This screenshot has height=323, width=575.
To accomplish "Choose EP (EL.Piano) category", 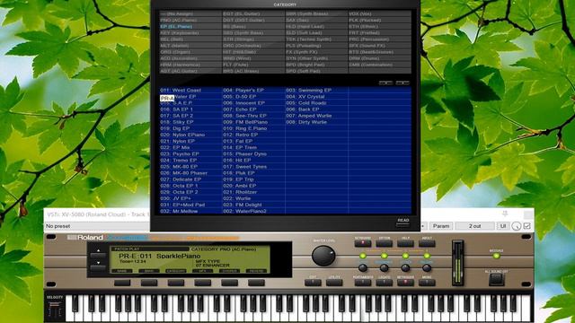I will (190, 26).
